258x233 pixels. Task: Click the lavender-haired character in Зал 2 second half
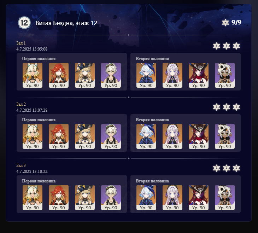coord(172,136)
